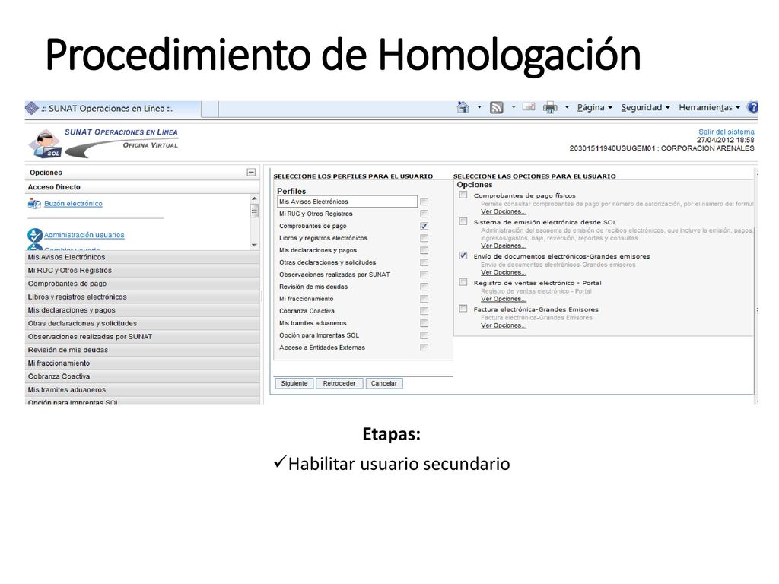Expand the RSS feeds dropdown arrow
The width and height of the screenshot is (779, 584).
coord(514,107)
